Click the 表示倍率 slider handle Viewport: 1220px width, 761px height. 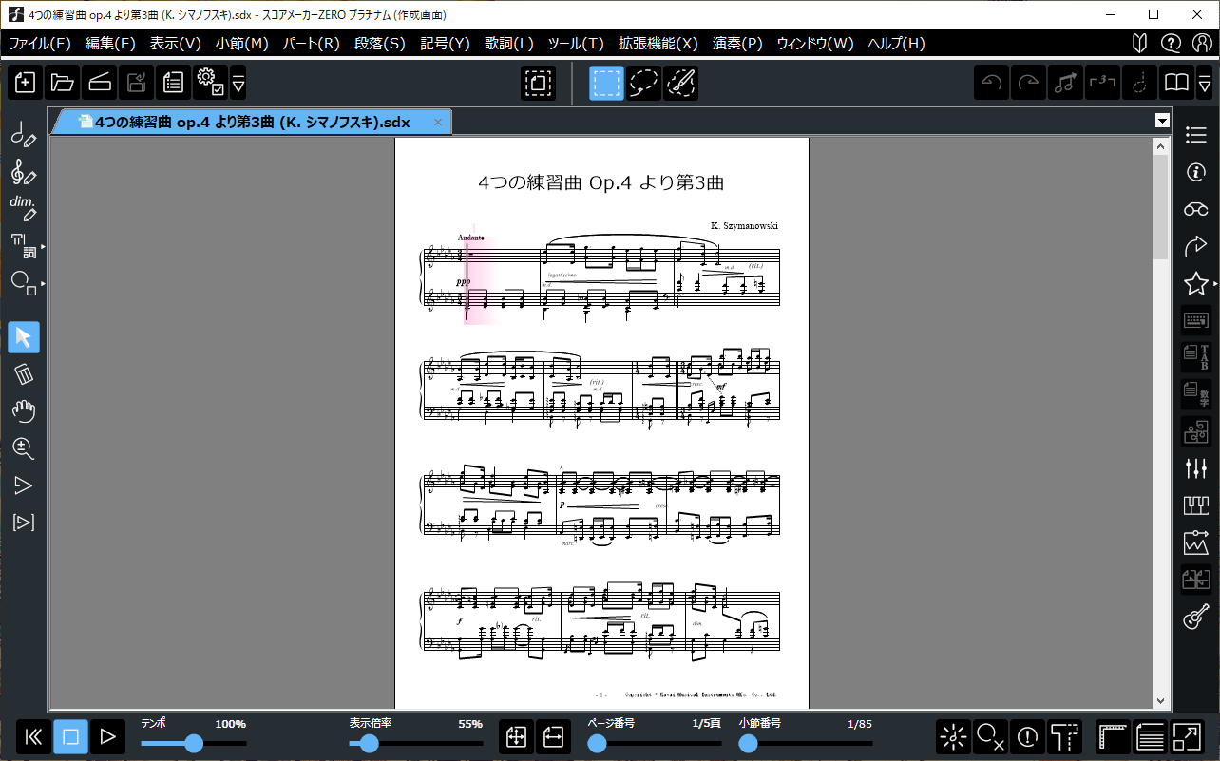(371, 743)
